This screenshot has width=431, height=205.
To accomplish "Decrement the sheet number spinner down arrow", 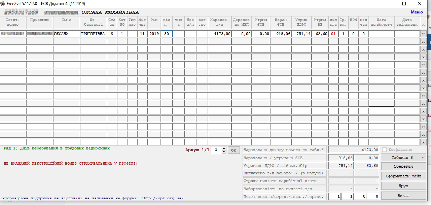I will [x=224, y=152].
